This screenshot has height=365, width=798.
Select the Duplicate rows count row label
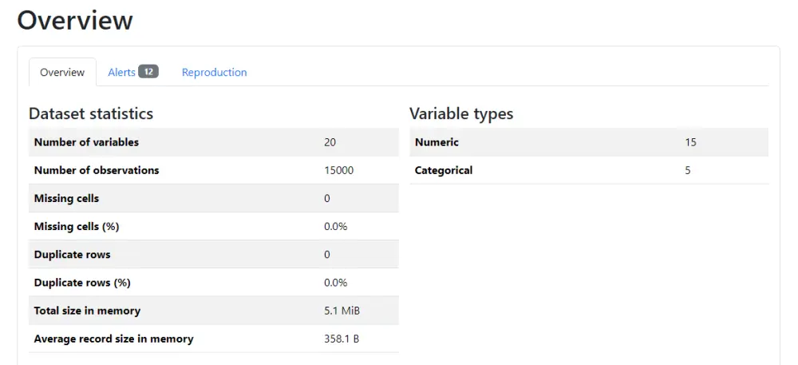[x=72, y=254]
